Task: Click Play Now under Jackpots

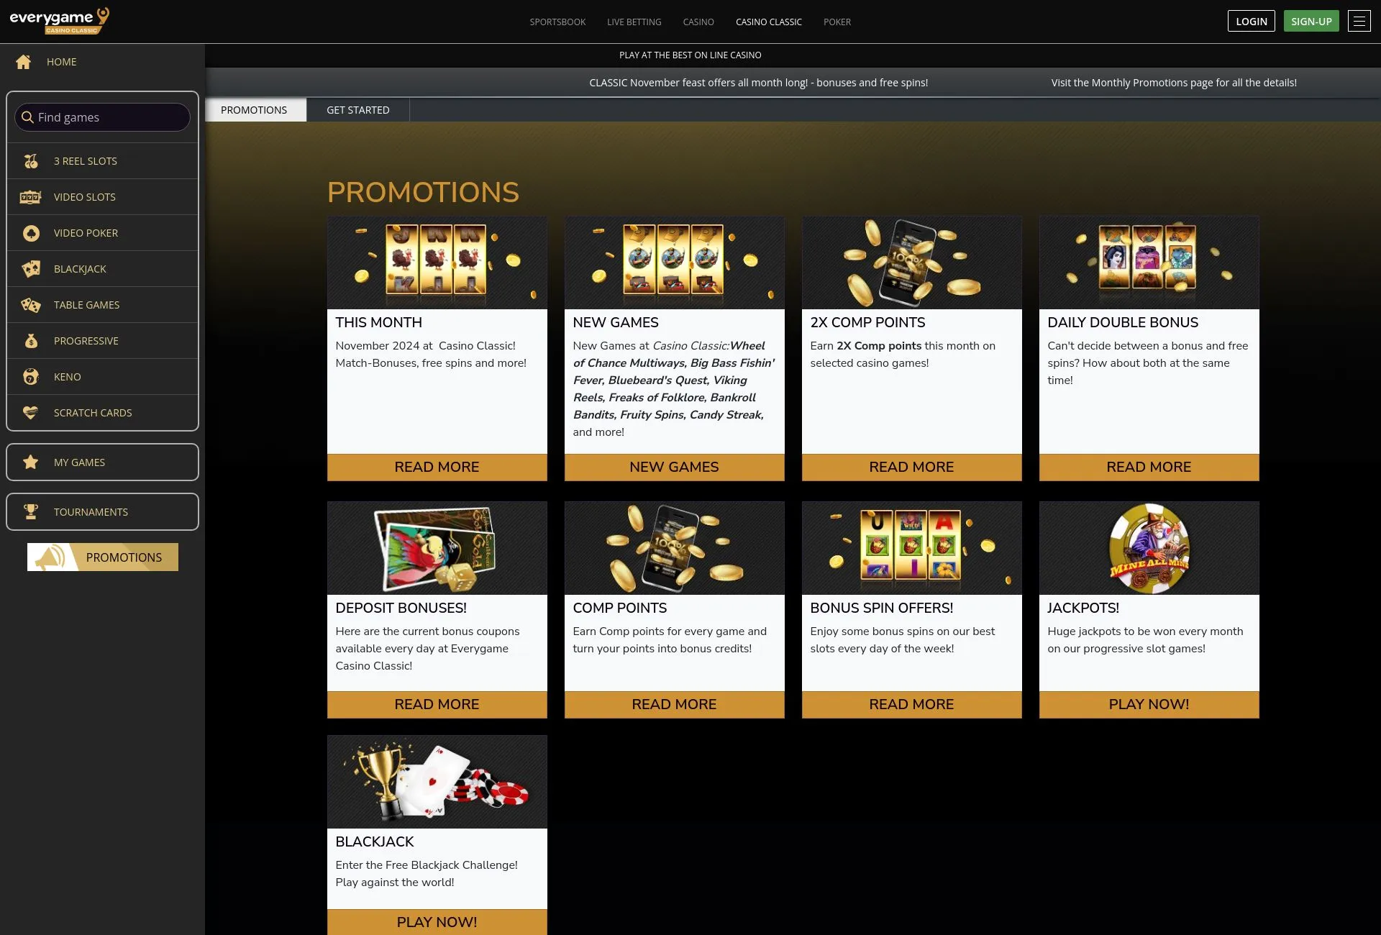Action: click(x=1149, y=704)
